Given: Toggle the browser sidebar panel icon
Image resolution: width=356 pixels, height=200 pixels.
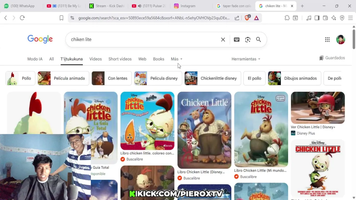Looking at the screenshot, I should pos(317,18).
